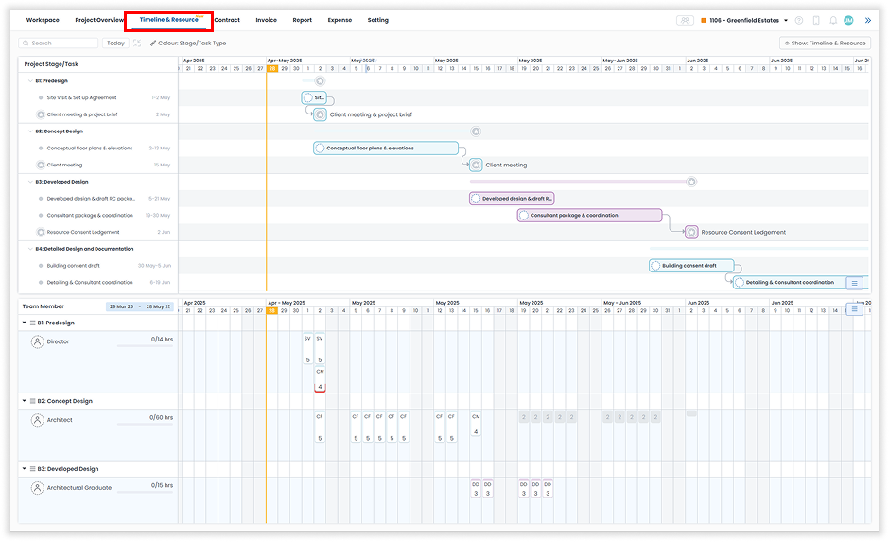Toggle status circle on Consultant package bar
889x542 pixels.
(x=524, y=216)
